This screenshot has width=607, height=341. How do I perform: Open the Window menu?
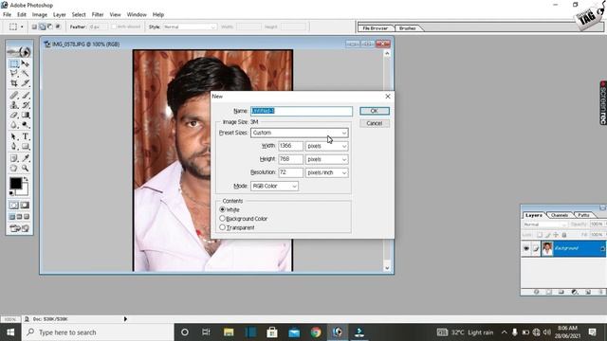point(137,14)
